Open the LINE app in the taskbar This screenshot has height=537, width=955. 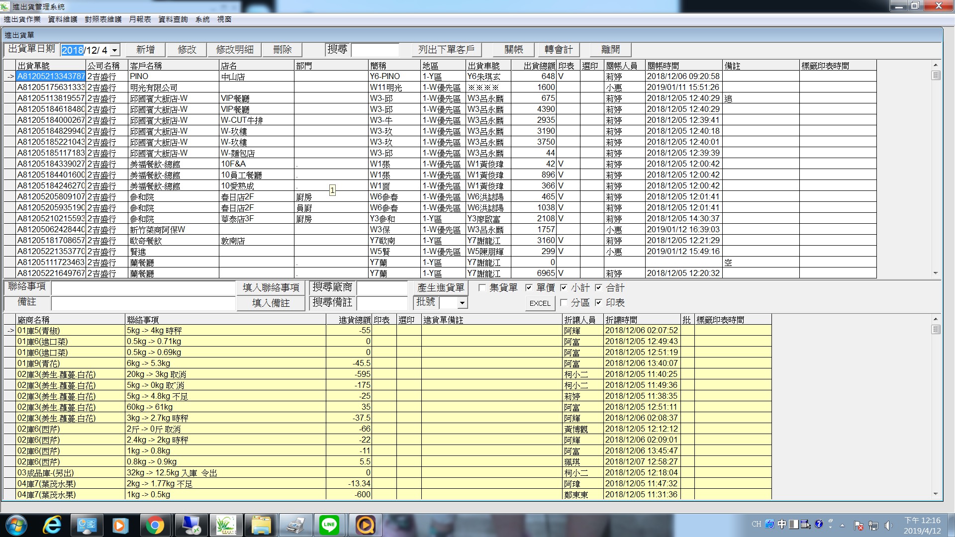point(329,525)
